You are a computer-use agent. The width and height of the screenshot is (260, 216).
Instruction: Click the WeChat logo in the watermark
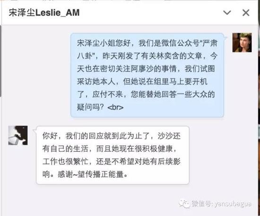184,203
